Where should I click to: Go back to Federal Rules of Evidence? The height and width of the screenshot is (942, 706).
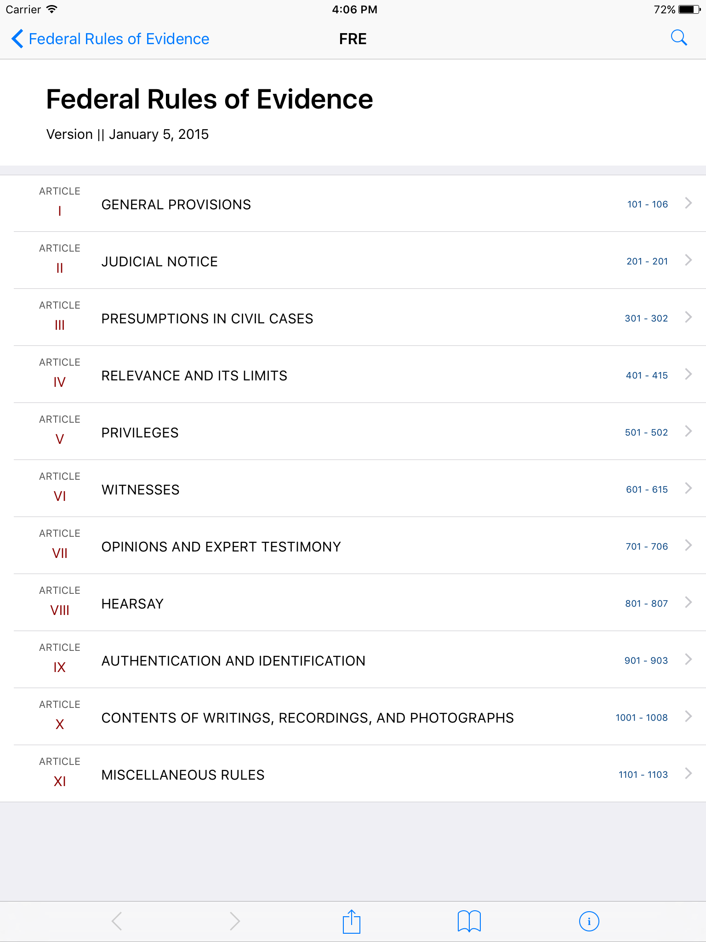pos(110,39)
